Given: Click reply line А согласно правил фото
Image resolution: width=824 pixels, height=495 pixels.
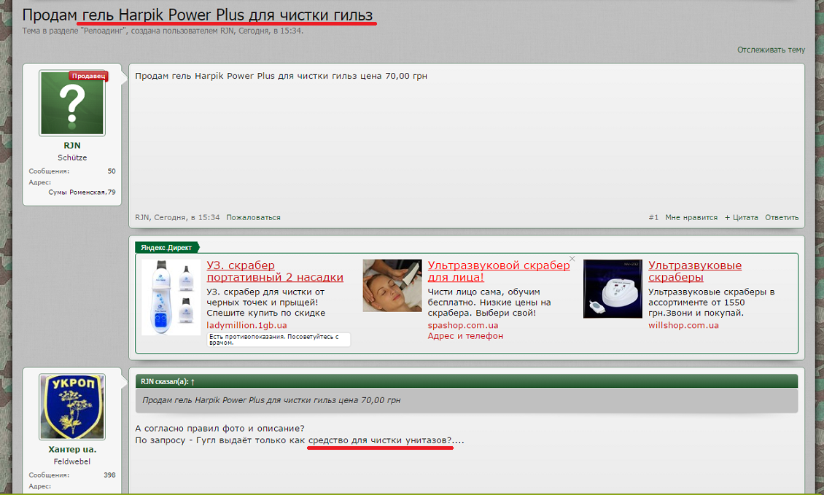Looking at the screenshot, I should [x=219, y=428].
